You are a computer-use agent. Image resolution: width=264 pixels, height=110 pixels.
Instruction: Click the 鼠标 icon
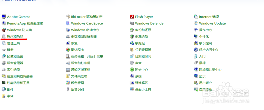(196, 63)
